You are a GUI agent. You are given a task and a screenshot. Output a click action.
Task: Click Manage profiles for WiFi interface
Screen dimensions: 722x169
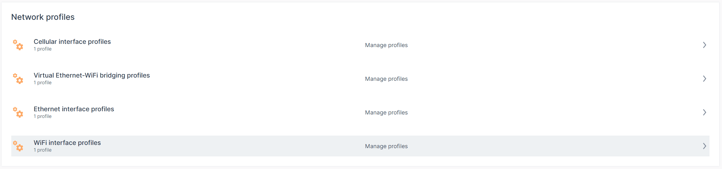point(386,146)
